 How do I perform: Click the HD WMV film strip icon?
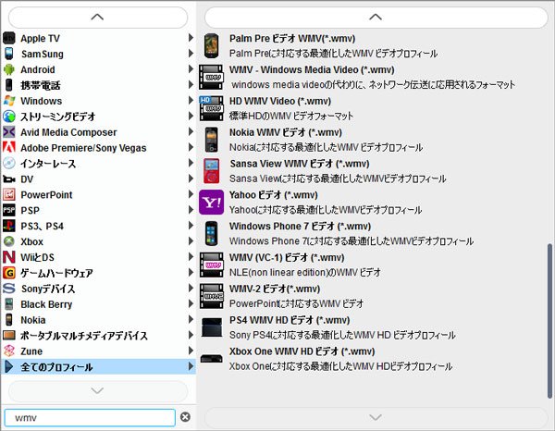211,108
